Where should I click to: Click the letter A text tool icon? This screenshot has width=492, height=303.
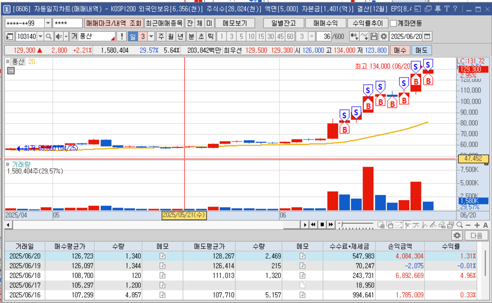(x=486, y=225)
